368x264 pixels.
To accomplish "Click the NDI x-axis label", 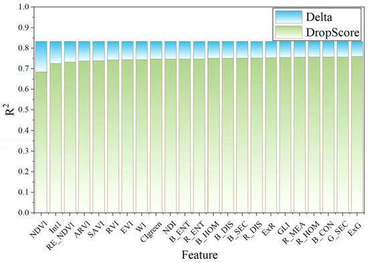I will point(169,227).
